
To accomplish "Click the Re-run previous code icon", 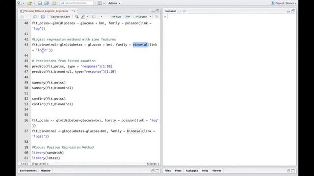I will click(128, 17).
